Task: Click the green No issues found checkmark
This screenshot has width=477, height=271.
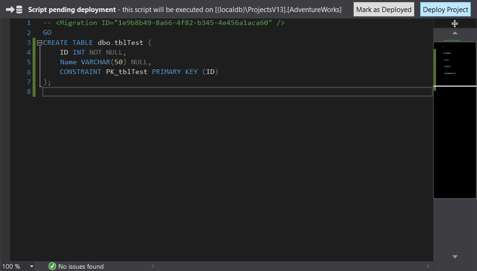Action: (x=52, y=266)
